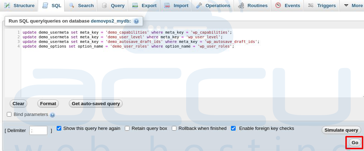The height and width of the screenshot is (151, 364).
Task: Click the Export arrow icon
Action: coord(135,5)
